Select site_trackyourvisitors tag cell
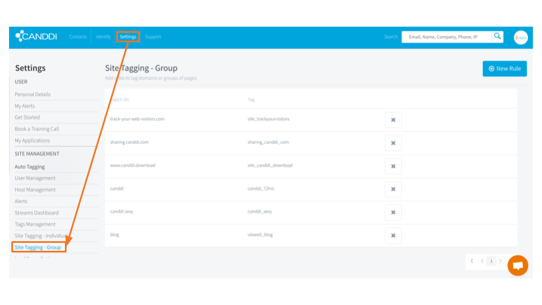This screenshot has width=542, height=305. pyautogui.click(x=268, y=119)
